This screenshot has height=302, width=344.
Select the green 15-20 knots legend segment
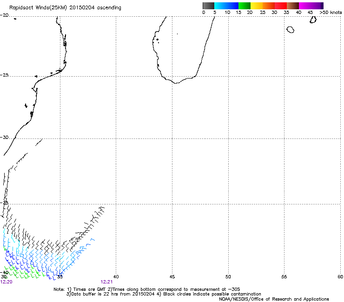pos(245,6)
